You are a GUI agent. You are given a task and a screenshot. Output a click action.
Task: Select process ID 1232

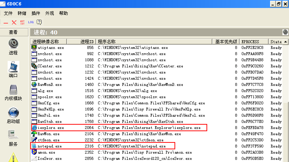(89, 72)
